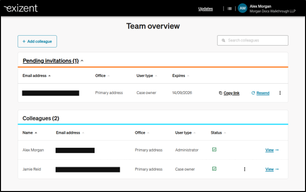This screenshot has width=306, height=192.
Task: Collapse the Pending invitations section
Action: pos(82,61)
